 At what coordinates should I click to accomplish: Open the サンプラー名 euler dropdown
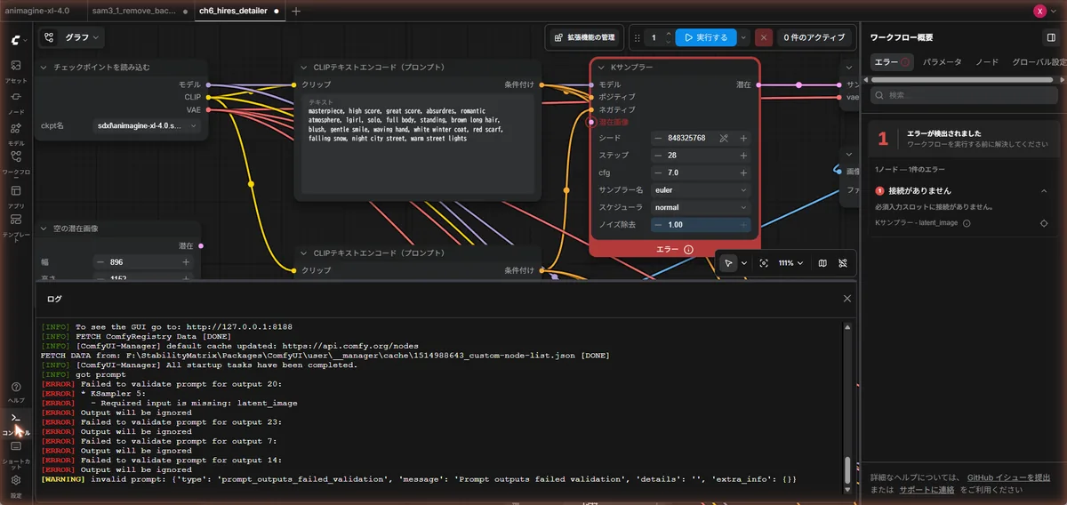pyautogui.click(x=702, y=189)
